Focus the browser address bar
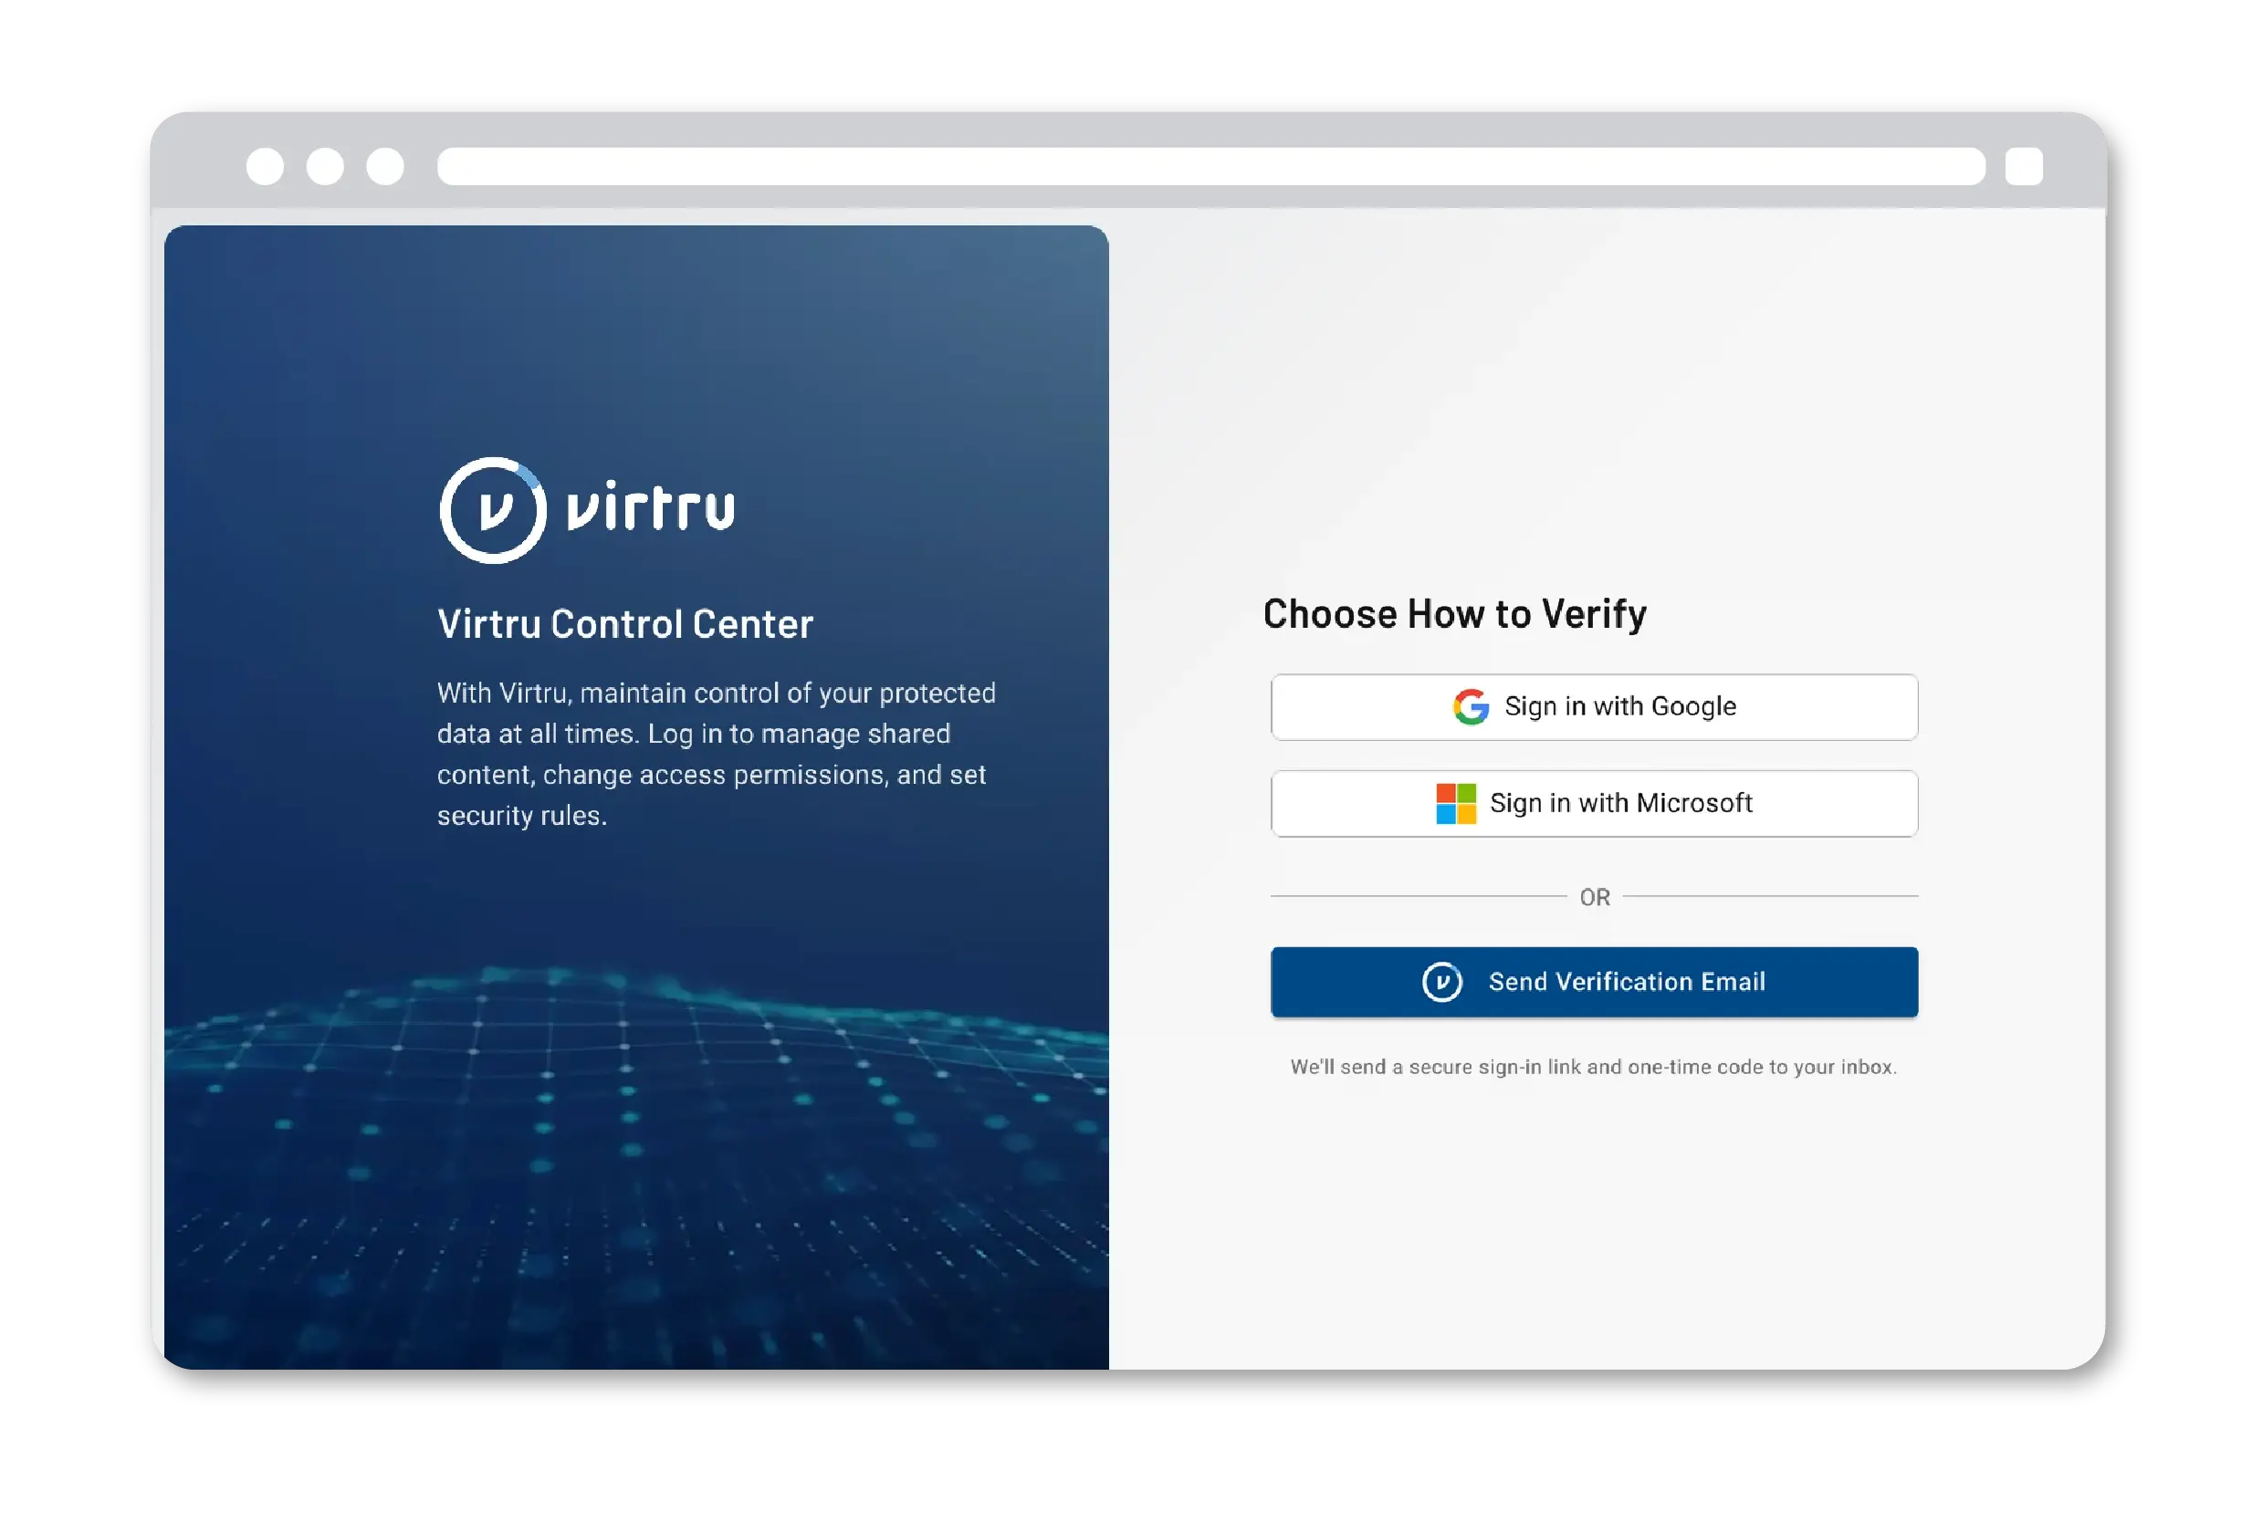Screen dimensions: 2252x1533 pos(1211,165)
